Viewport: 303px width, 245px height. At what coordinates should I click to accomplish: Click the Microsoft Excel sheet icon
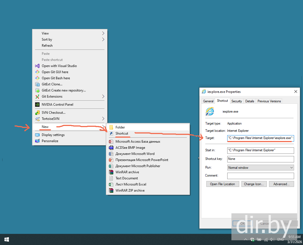[111, 184]
